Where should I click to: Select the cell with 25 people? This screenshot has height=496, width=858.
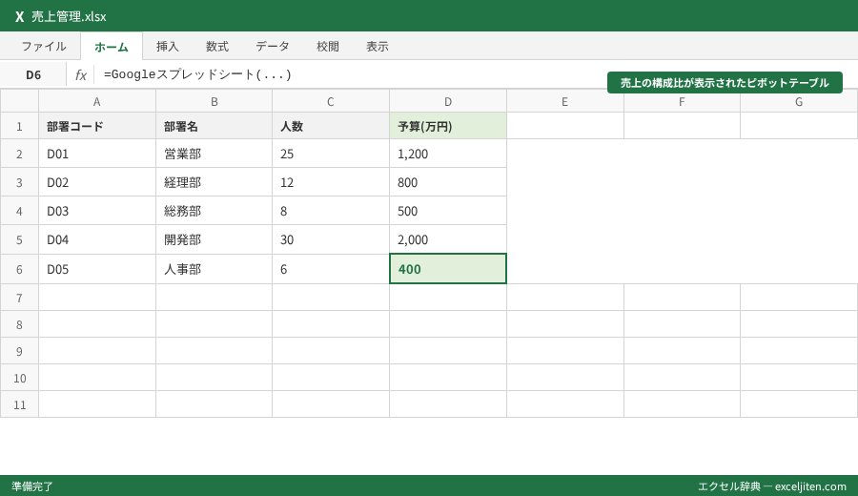pos(331,154)
